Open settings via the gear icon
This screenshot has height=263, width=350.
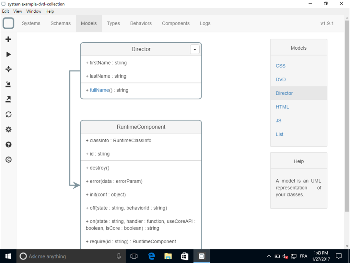(8, 130)
